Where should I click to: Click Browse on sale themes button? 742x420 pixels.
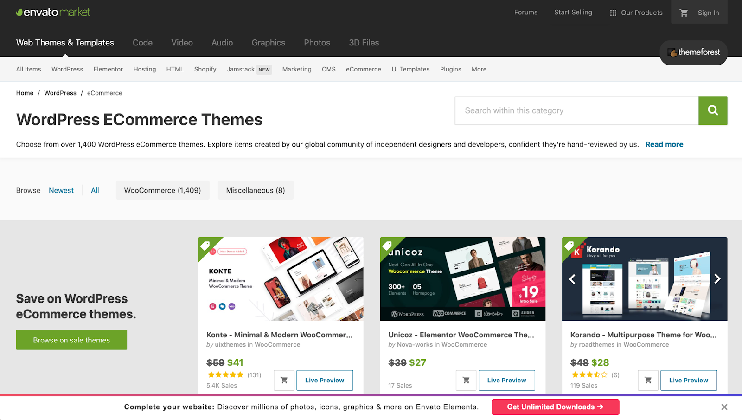tap(71, 340)
